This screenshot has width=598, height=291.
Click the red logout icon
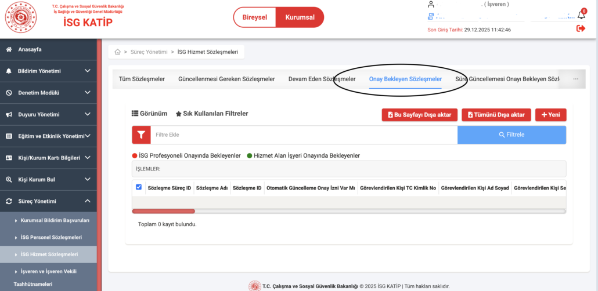[581, 28]
